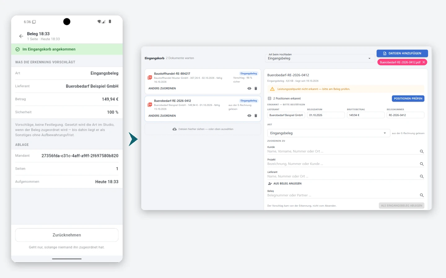
Task: Focus the Lieferant search input under Zuordnen zu
Action: (x=342, y=176)
